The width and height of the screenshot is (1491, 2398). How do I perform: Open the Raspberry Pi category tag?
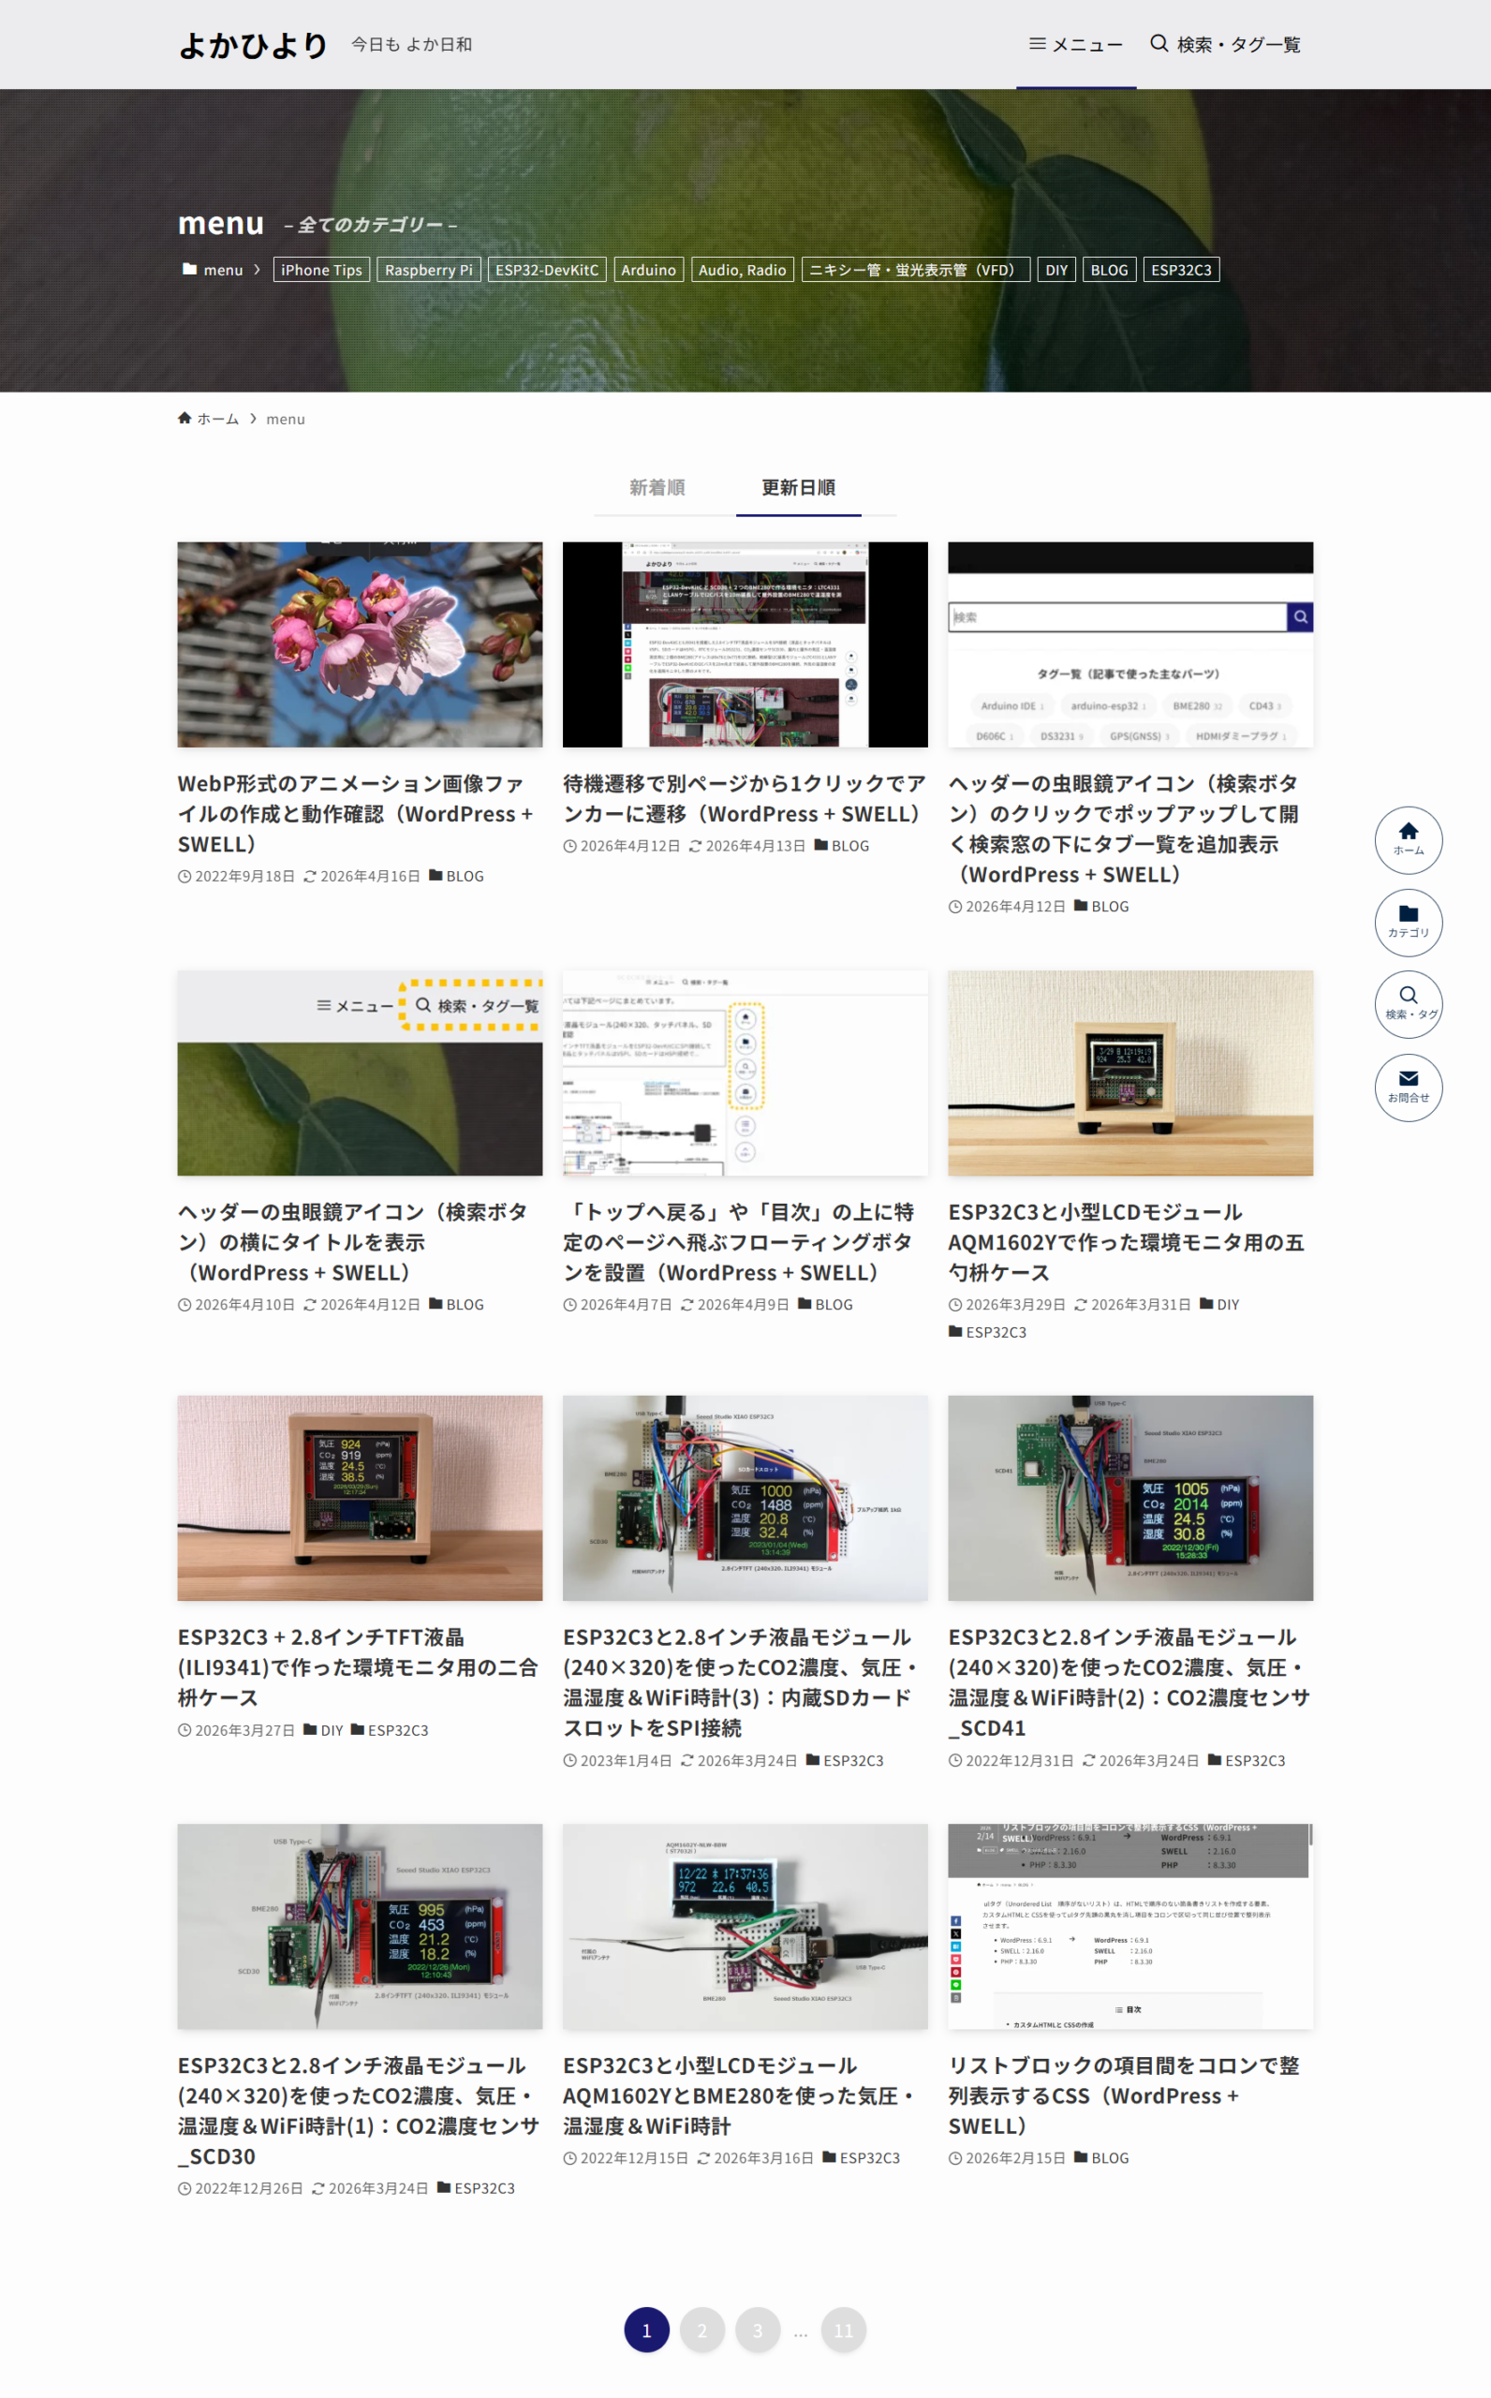(428, 270)
